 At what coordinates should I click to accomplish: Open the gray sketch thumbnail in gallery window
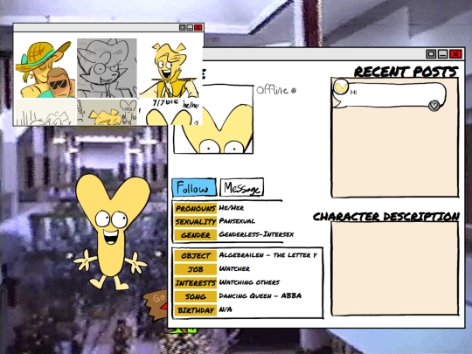[107, 68]
